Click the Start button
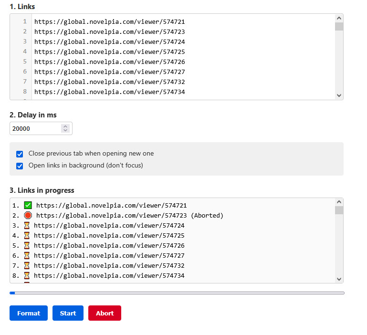Viewport: 367px width, 335px height. [68, 313]
